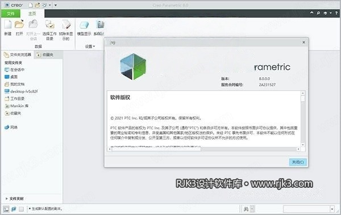Select 网络 (Network) entry in navigator
This screenshot has height=215, width=341.
point(11,127)
